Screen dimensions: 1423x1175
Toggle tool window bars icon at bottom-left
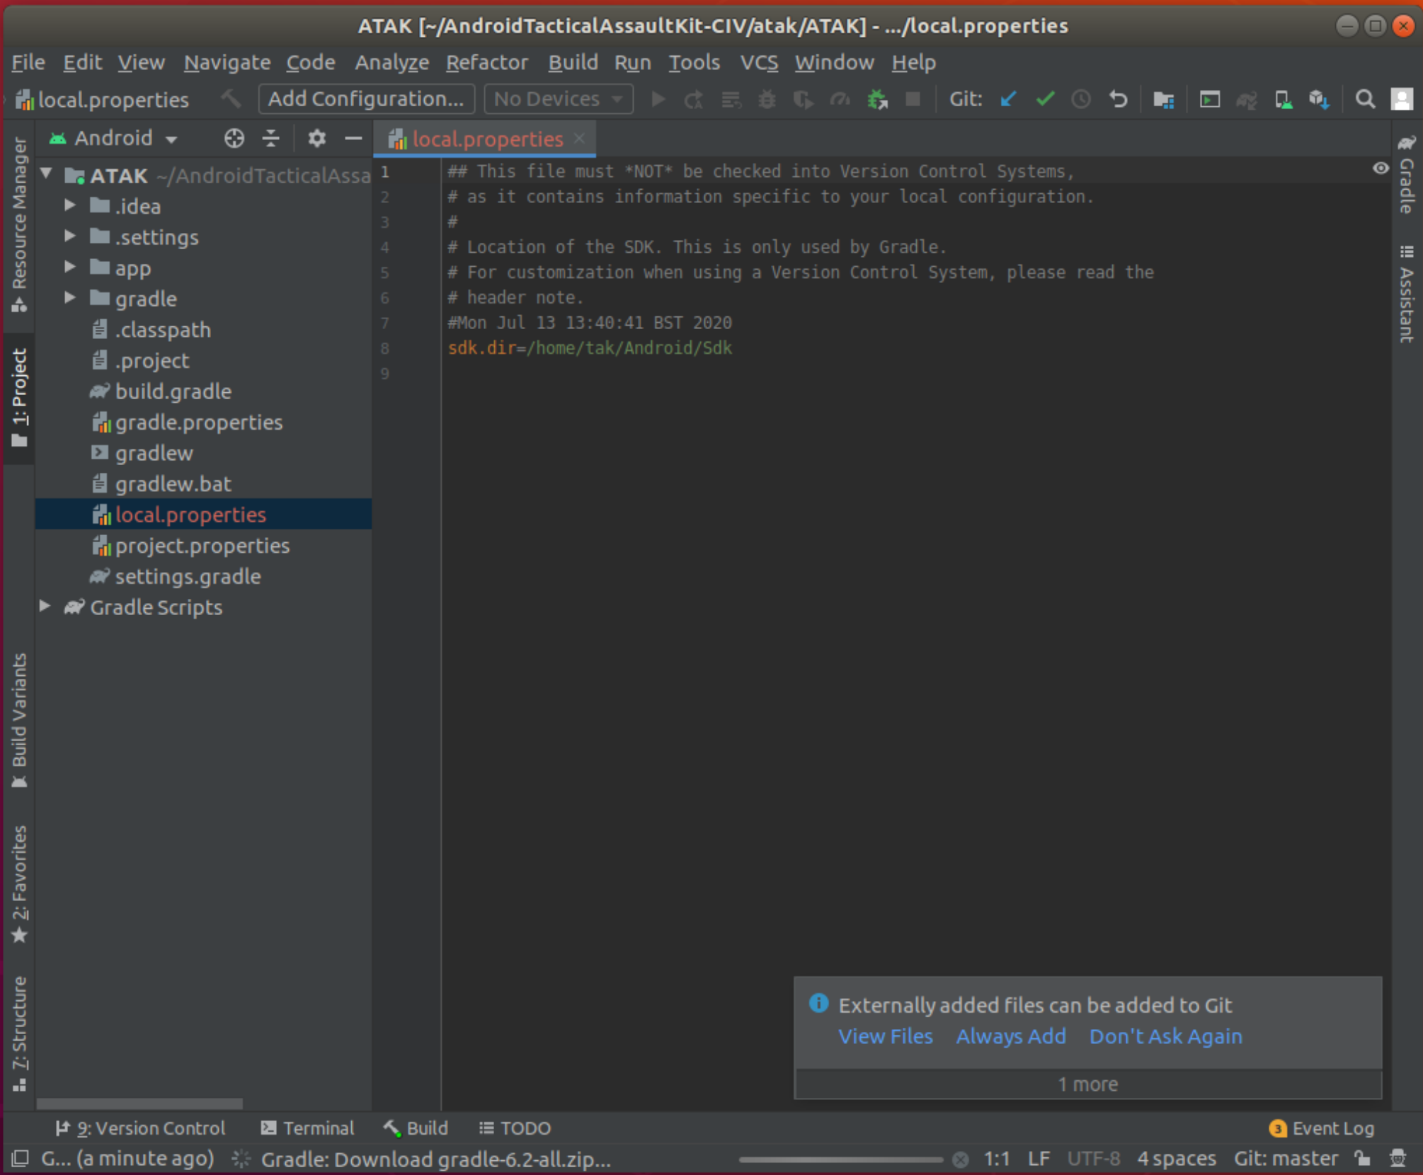click(20, 1159)
